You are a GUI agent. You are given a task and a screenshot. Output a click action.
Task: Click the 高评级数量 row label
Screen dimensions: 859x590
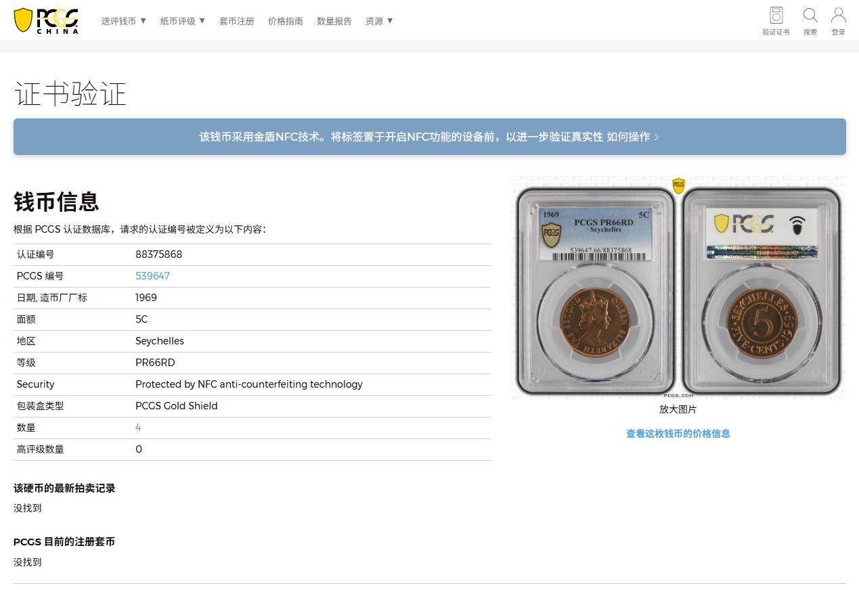coord(40,449)
